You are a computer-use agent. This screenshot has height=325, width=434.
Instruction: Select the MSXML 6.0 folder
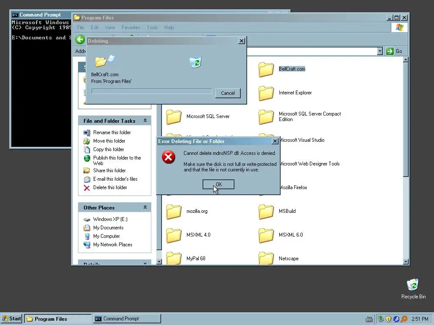[281, 235]
